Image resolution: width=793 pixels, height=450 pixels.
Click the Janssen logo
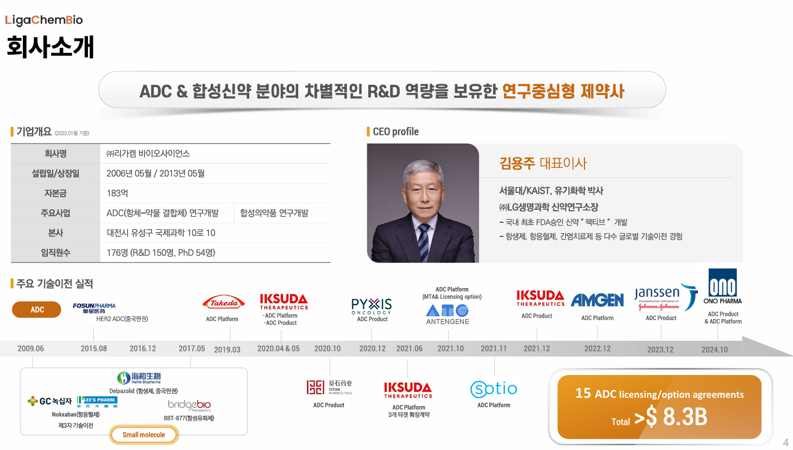point(665,298)
